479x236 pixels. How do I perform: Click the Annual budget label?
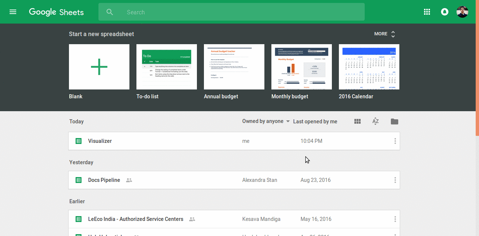[x=221, y=96]
